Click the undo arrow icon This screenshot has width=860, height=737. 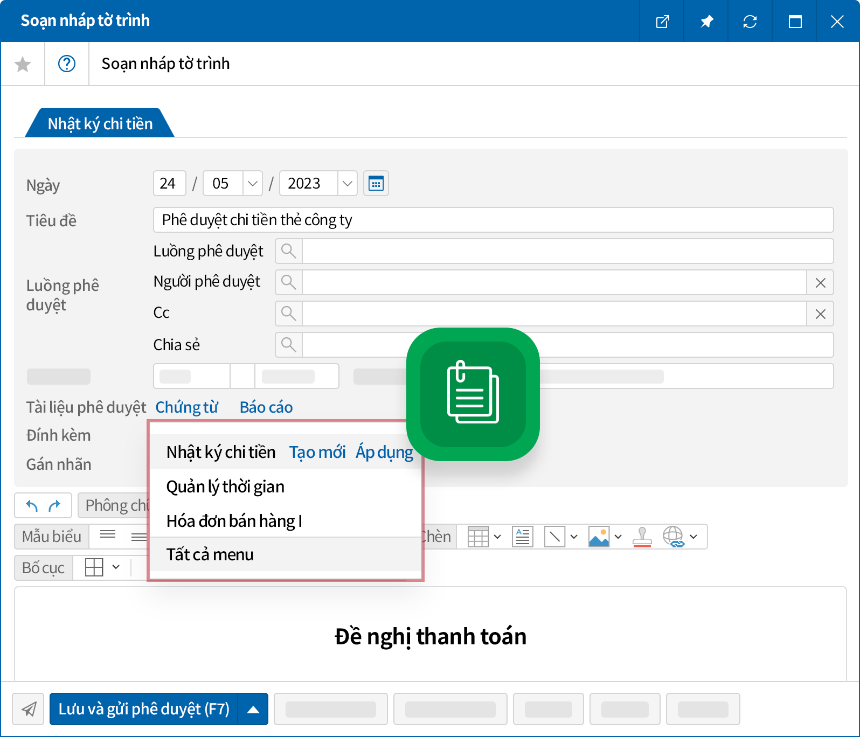pyautogui.click(x=32, y=505)
